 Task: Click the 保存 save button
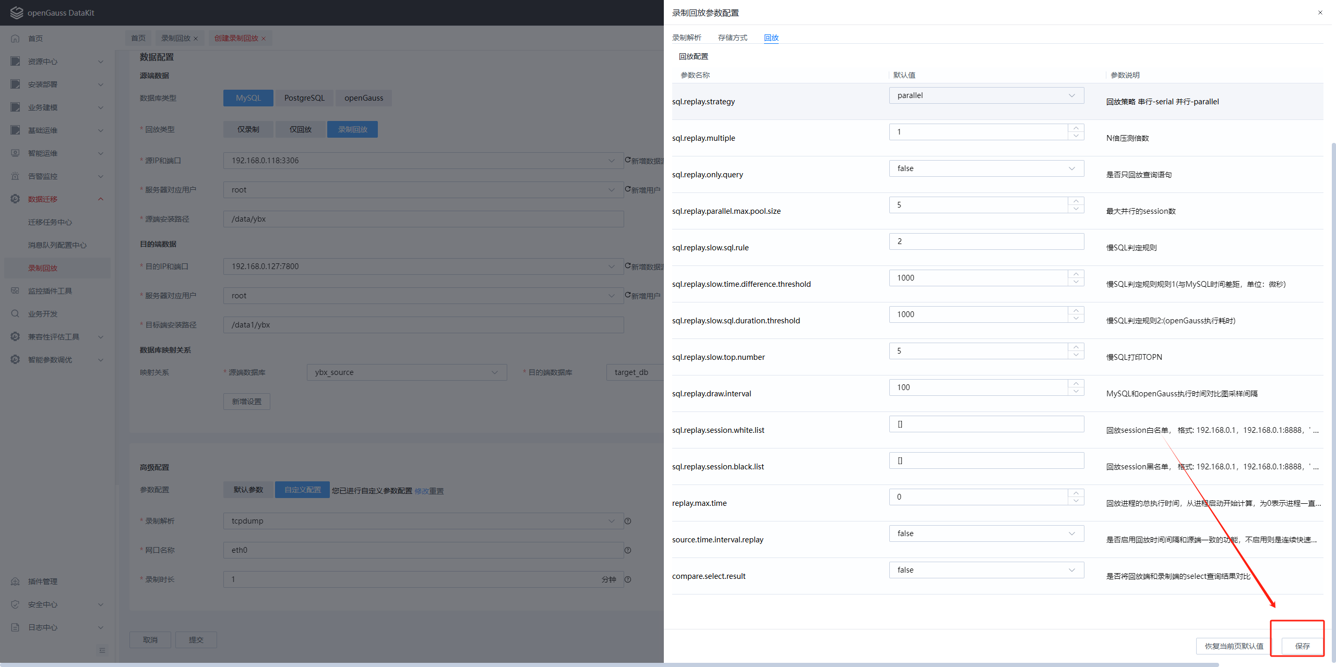tap(1302, 646)
